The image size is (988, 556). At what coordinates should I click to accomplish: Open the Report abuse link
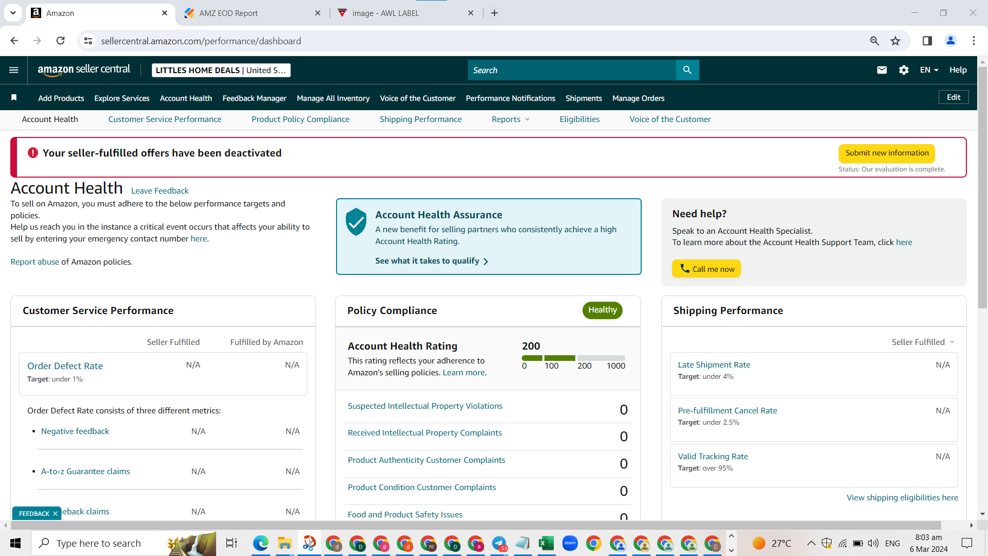pos(34,262)
